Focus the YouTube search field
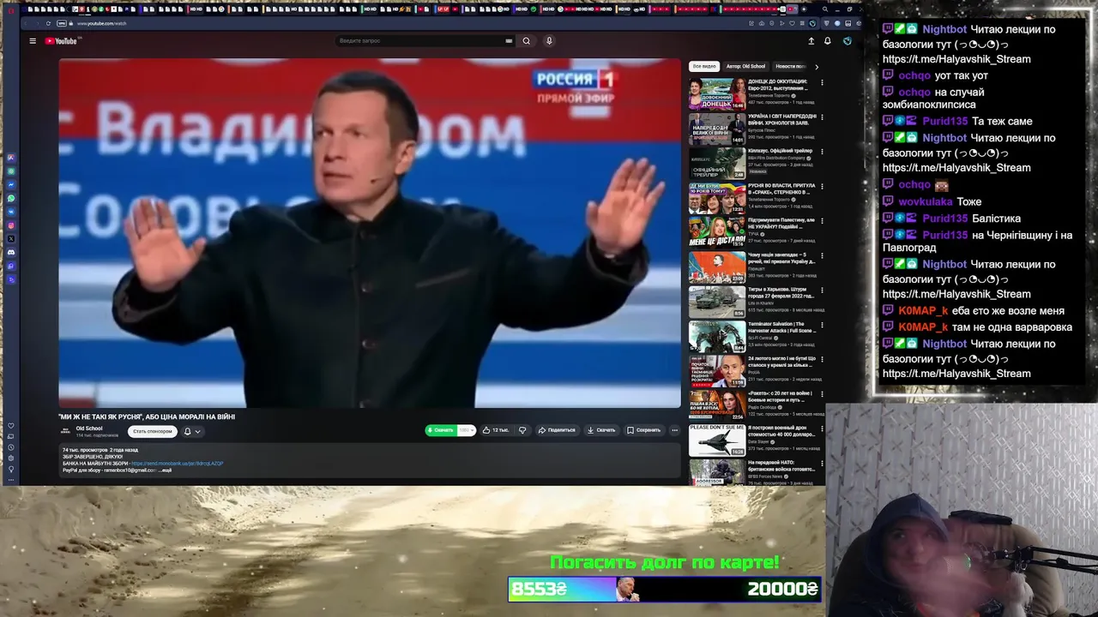This screenshot has height=617, width=1098. pos(420,41)
